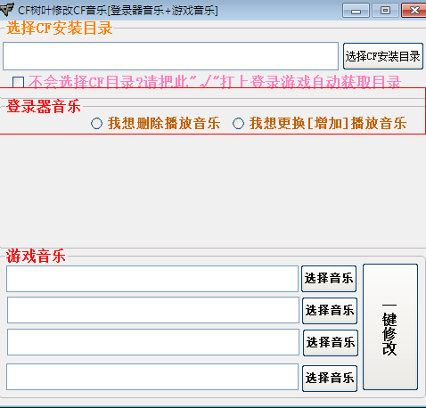
Task: Tick the auto-detect CF directory checkbox
Action: (x=18, y=82)
